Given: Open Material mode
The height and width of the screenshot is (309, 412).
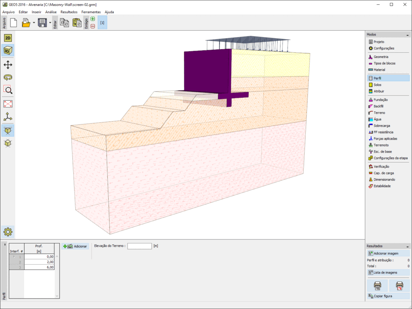Looking at the screenshot, I should [x=388, y=70].
